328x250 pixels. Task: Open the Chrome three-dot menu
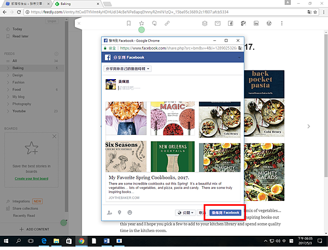click(x=324, y=12)
